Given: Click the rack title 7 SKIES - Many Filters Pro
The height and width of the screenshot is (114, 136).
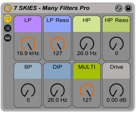Looking at the screenshot, I should (x=52, y=8).
